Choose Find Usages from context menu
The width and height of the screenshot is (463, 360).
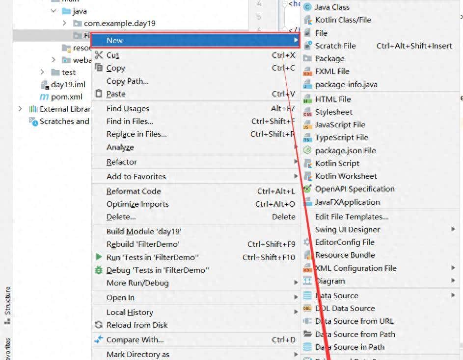click(x=195, y=109)
